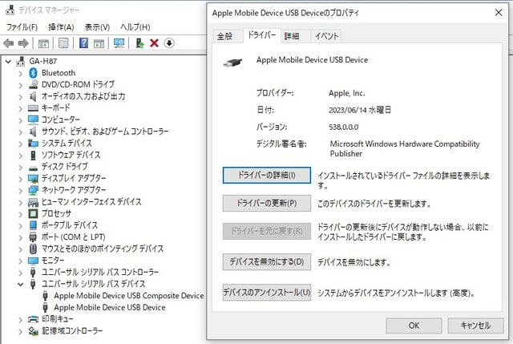The width and height of the screenshot is (513, 344).
Task: Click the Help question-mark toolbar icon
Action: (x=83, y=42)
